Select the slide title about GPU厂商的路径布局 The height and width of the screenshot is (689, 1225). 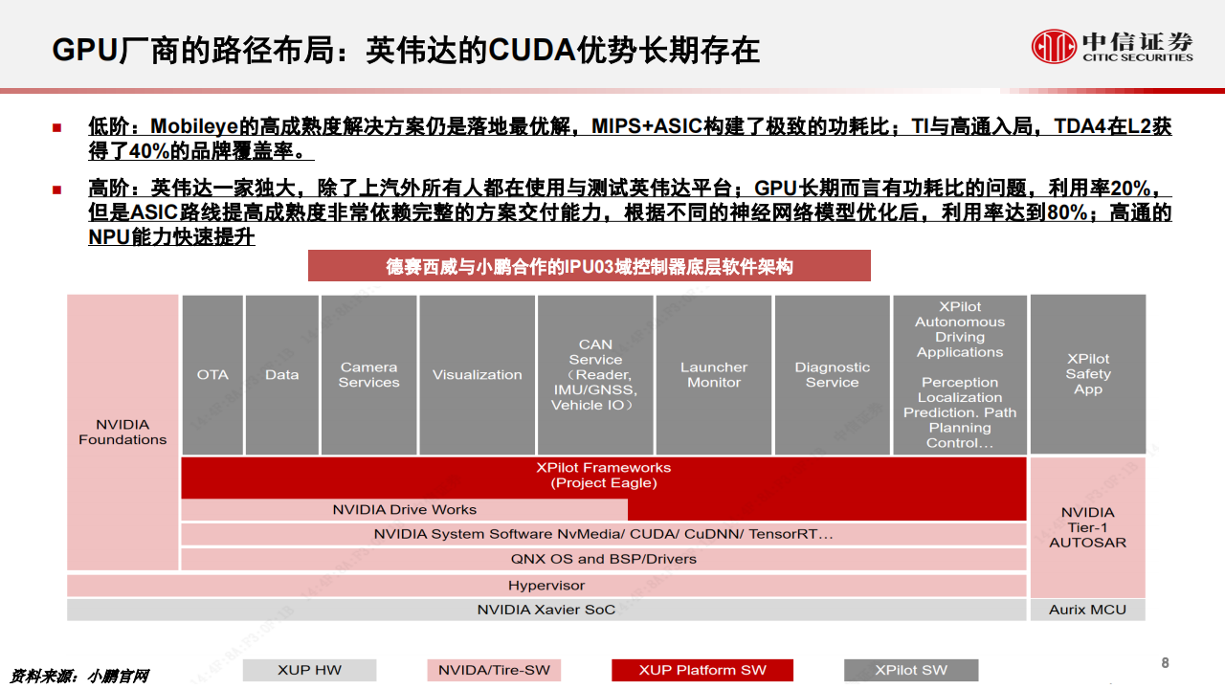coord(406,50)
